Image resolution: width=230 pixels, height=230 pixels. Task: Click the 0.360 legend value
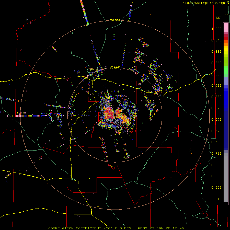[x=216, y=165]
